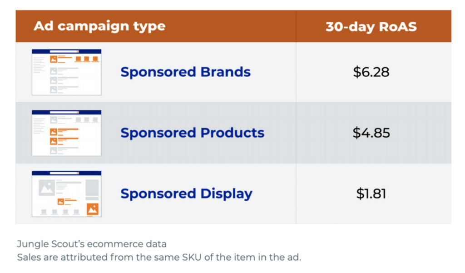This screenshot has width=465, height=273.
Task: Select the Sponsored Display label
Action: click(x=186, y=194)
